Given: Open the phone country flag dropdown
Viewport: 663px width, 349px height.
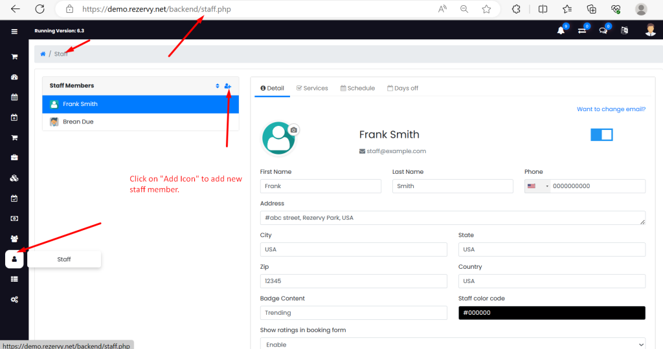Looking at the screenshot, I should (537, 186).
